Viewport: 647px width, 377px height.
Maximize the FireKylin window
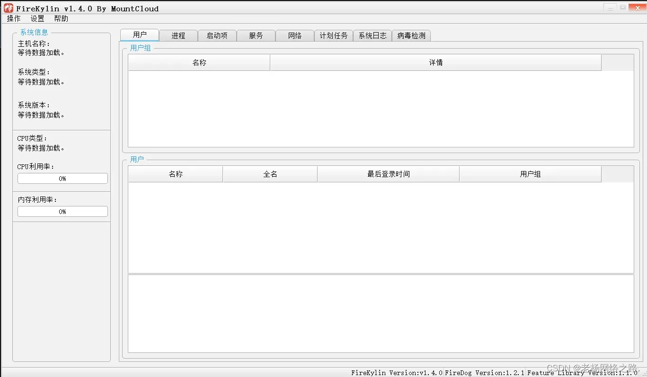pos(623,8)
